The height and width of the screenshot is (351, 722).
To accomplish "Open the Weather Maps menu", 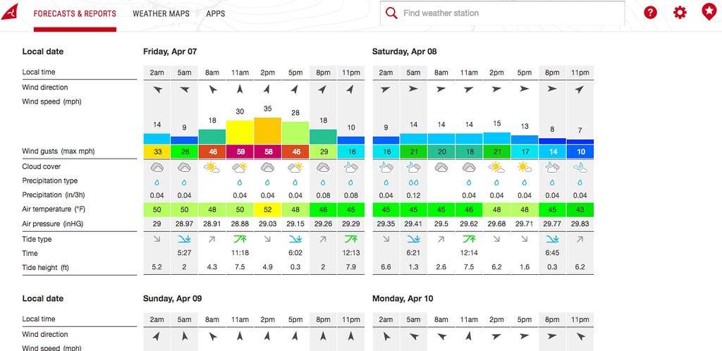I will coord(161,14).
